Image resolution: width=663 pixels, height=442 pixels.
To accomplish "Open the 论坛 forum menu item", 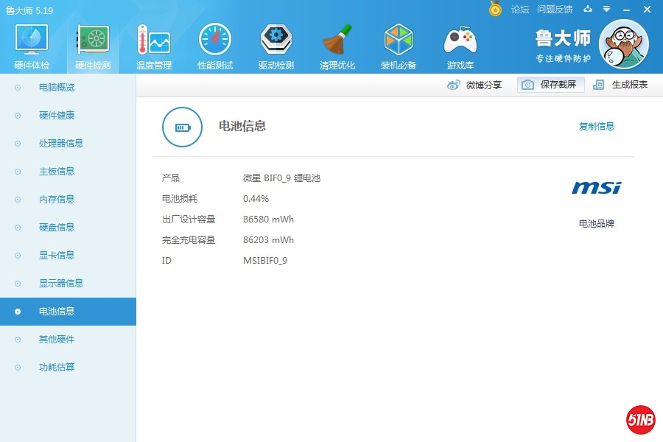I will 519,10.
